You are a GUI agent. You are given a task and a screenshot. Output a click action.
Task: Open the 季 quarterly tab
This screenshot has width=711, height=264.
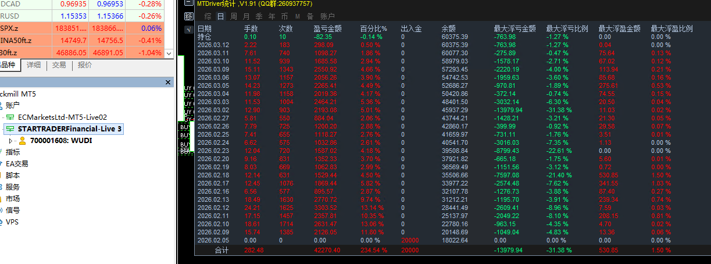[x=259, y=16]
